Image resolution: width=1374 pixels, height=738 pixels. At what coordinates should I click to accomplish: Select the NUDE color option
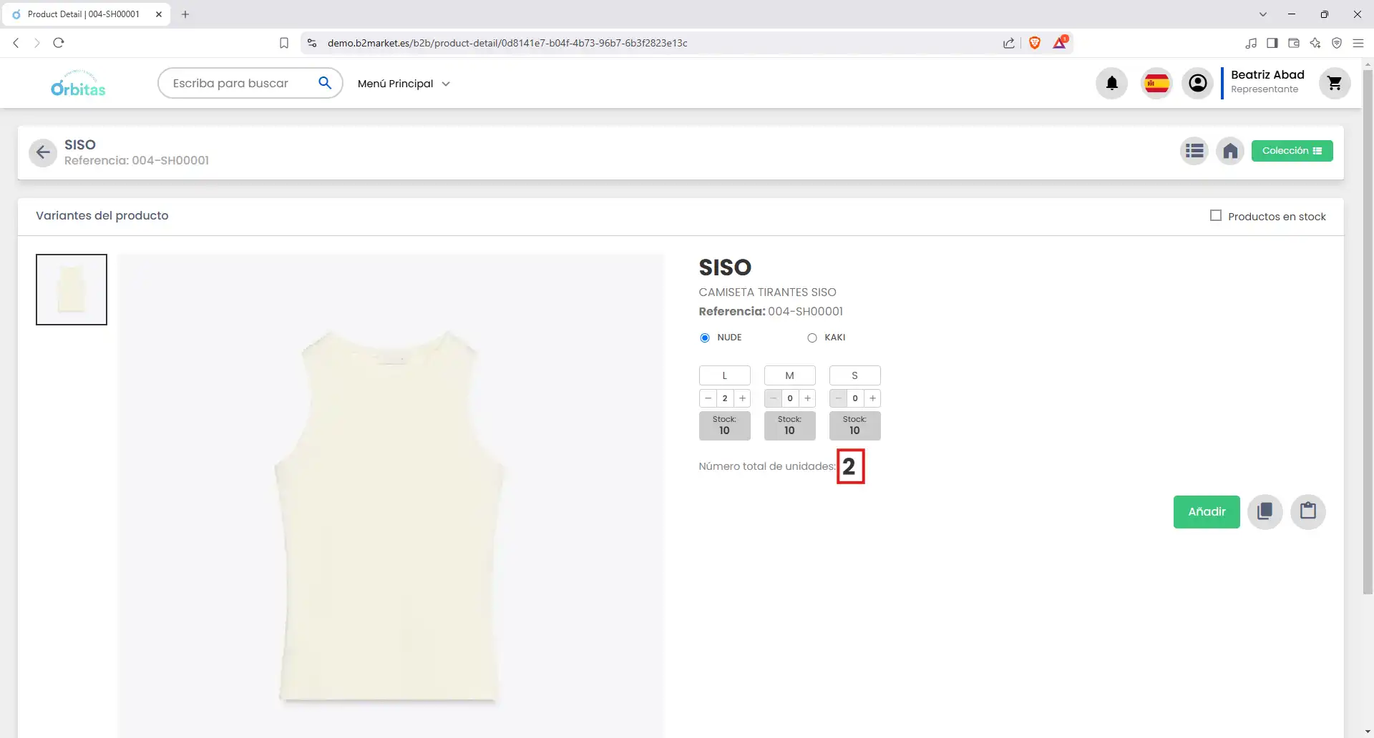click(705, 338)
